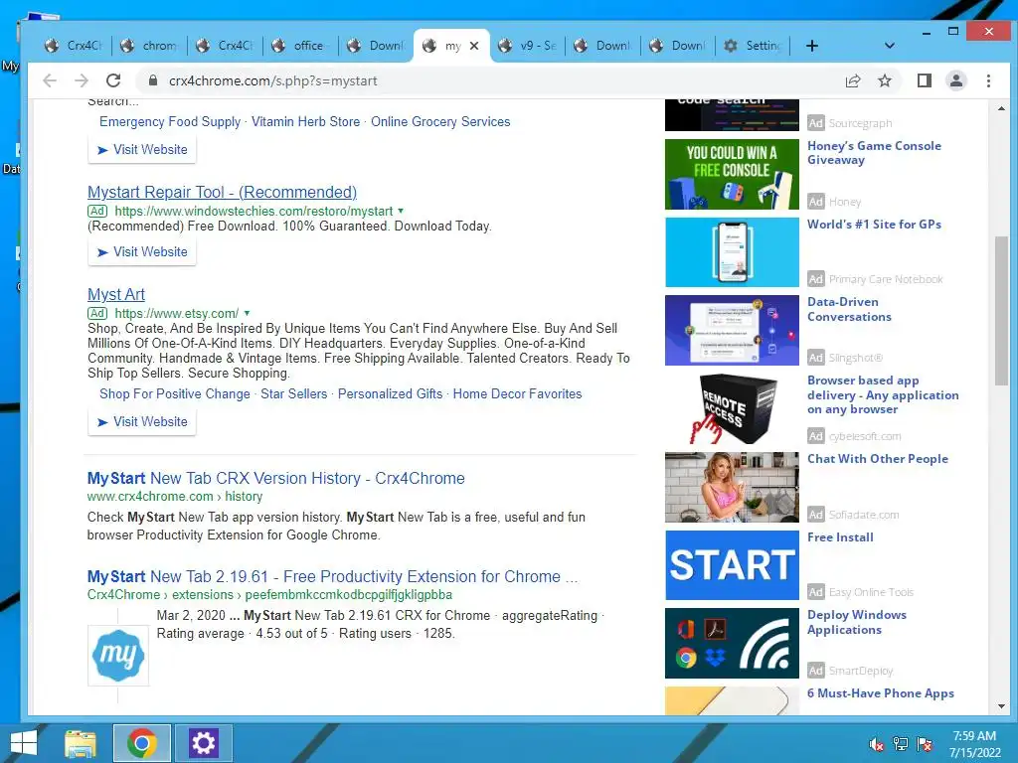The image size is (1018, 763).
Task: Open the Chrome side panel
Action: pyautogui.click(x=925, y=80)
